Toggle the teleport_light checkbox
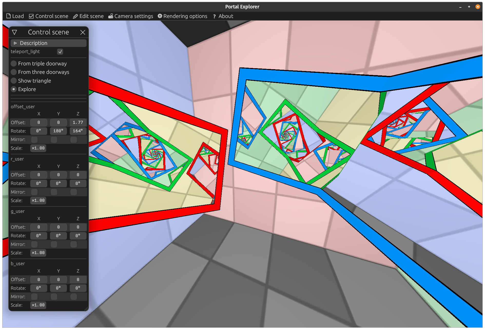The height and width of the screenshot is (330, 485). pyautogui.click(x=60, y=52)
